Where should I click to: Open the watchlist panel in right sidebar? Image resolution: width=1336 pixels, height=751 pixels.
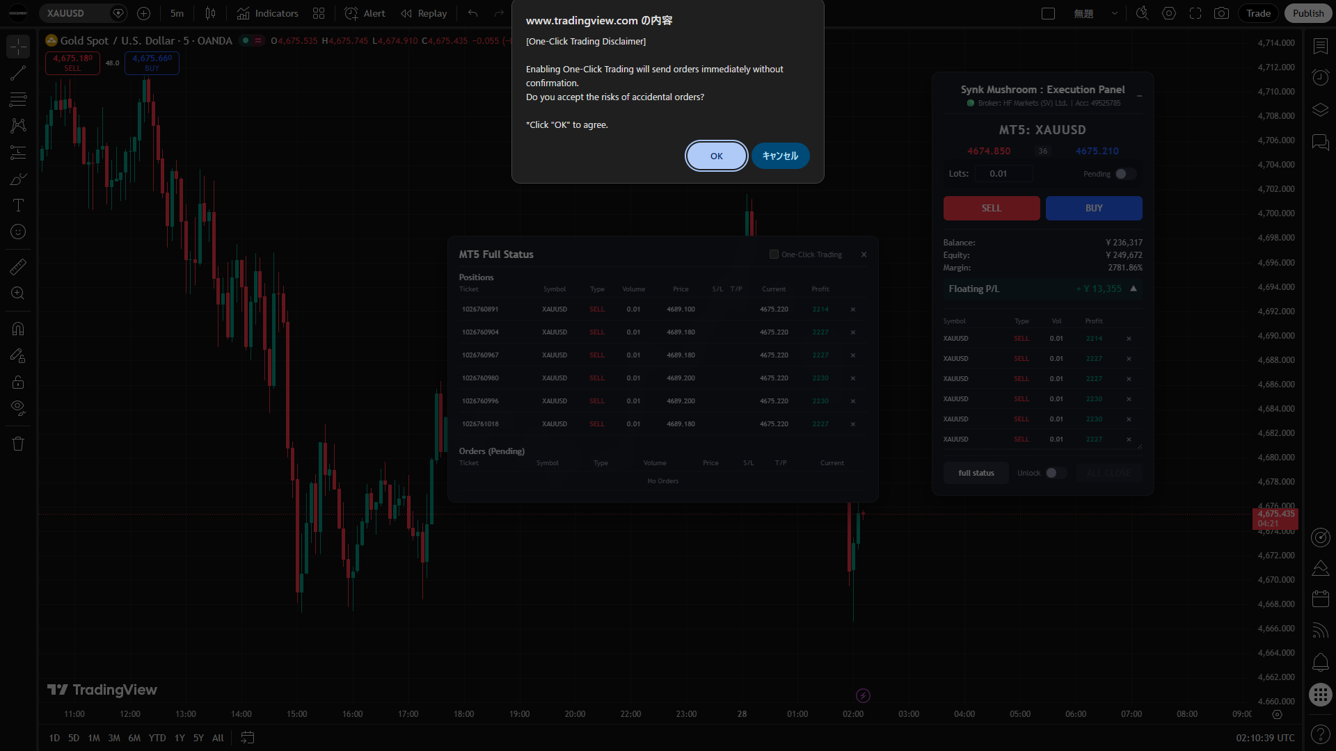[x=1320, y=46]
